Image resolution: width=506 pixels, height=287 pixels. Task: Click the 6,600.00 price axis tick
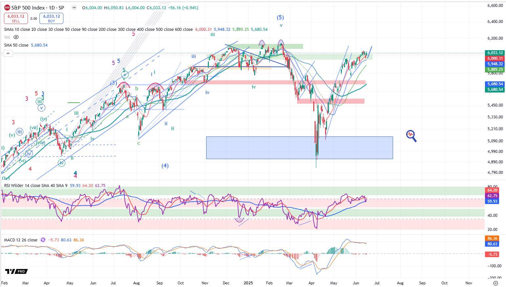495,6
